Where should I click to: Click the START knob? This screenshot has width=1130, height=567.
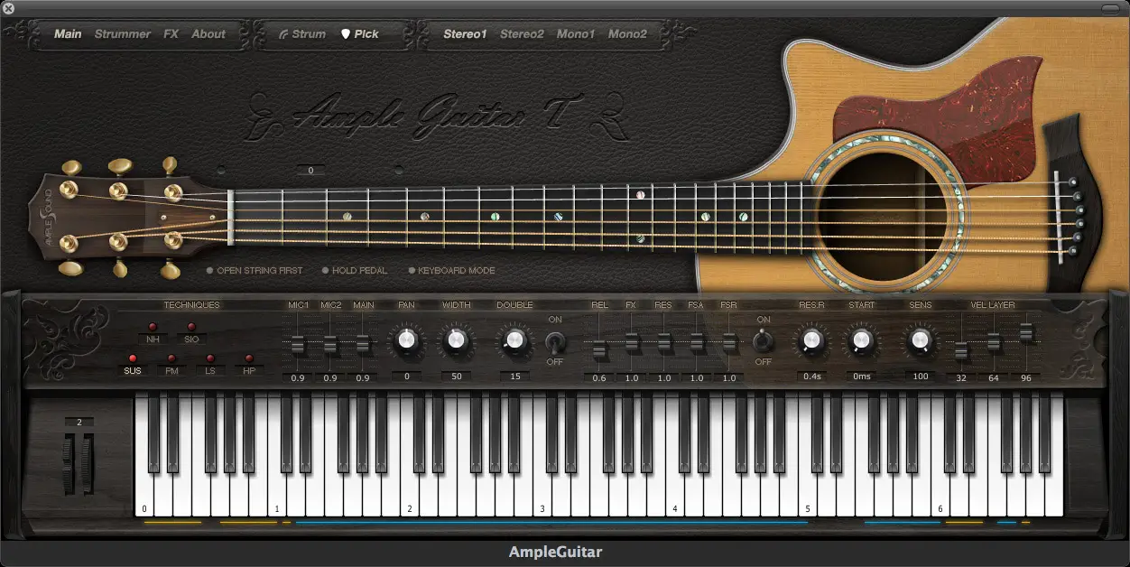862,340
